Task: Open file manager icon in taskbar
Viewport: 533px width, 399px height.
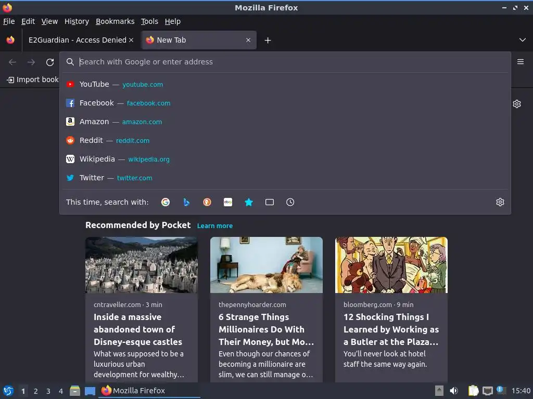Action: click(x=75, y=391)
